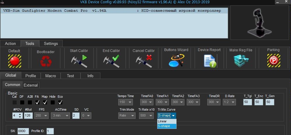Open the Device Report
291x135 pixels.
[x=209, y=61]
